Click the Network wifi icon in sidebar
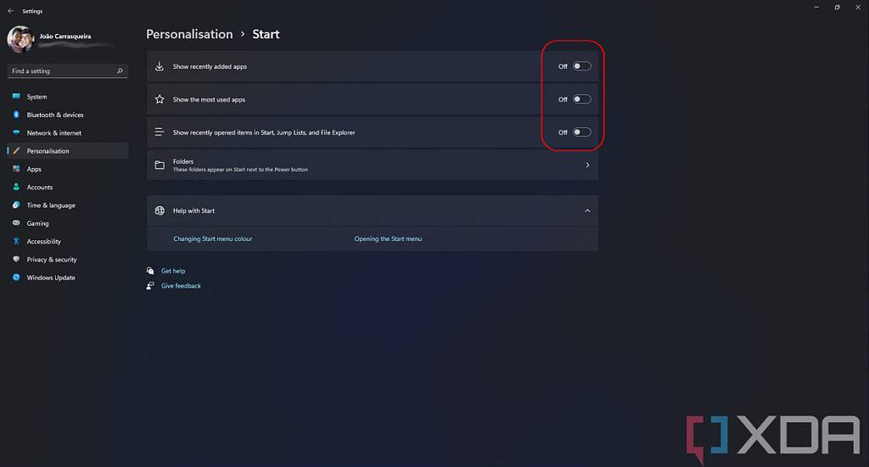Image resolution: width=869 pixels, height=467 pixels. pos(16,132)
